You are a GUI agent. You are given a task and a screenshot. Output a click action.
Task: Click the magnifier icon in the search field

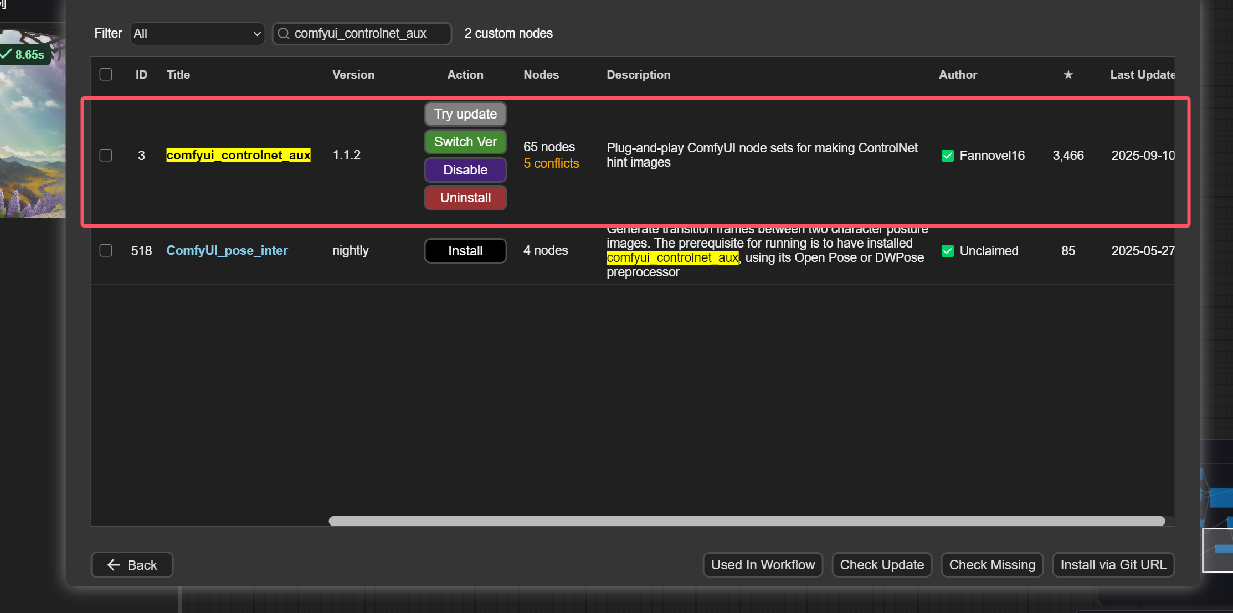point(284,34)
